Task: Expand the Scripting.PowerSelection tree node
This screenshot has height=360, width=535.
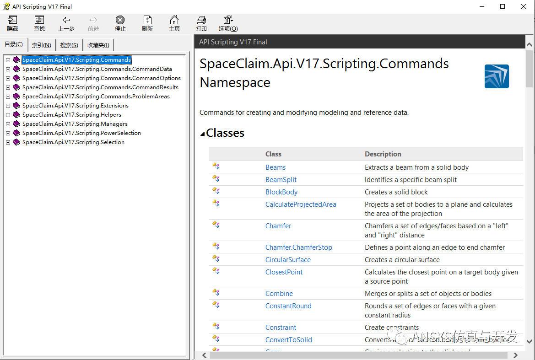Action: 8,133
